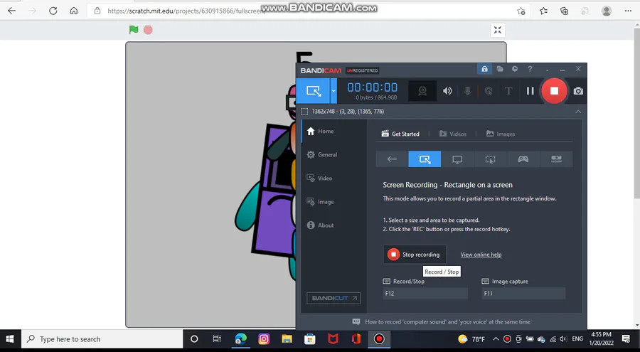Open Windows Start menu

pyautogui.click(x=10, y=339)
